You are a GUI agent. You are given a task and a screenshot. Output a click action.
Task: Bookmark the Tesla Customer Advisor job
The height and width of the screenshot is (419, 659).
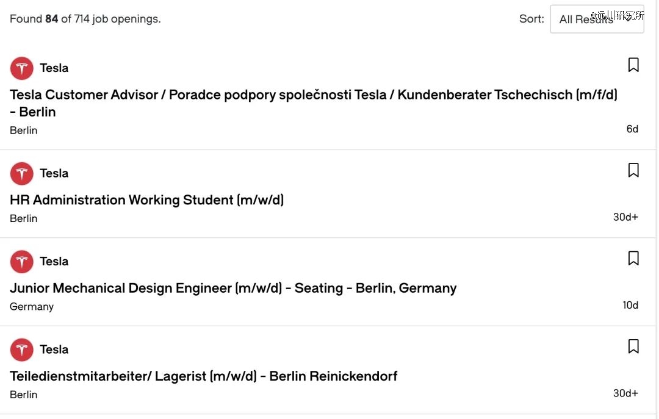[x=633, y=65]
